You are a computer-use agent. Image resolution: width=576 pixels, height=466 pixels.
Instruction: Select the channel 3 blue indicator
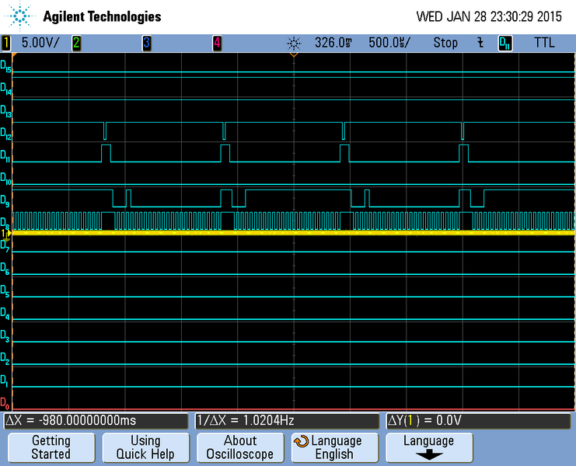146,43
